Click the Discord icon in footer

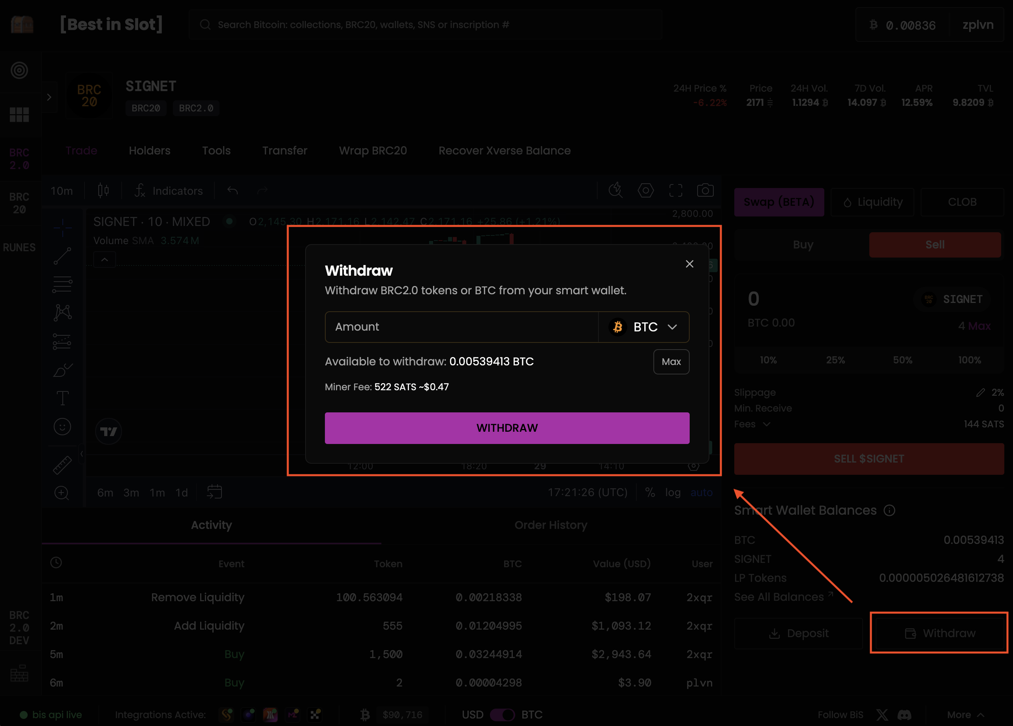904,715
